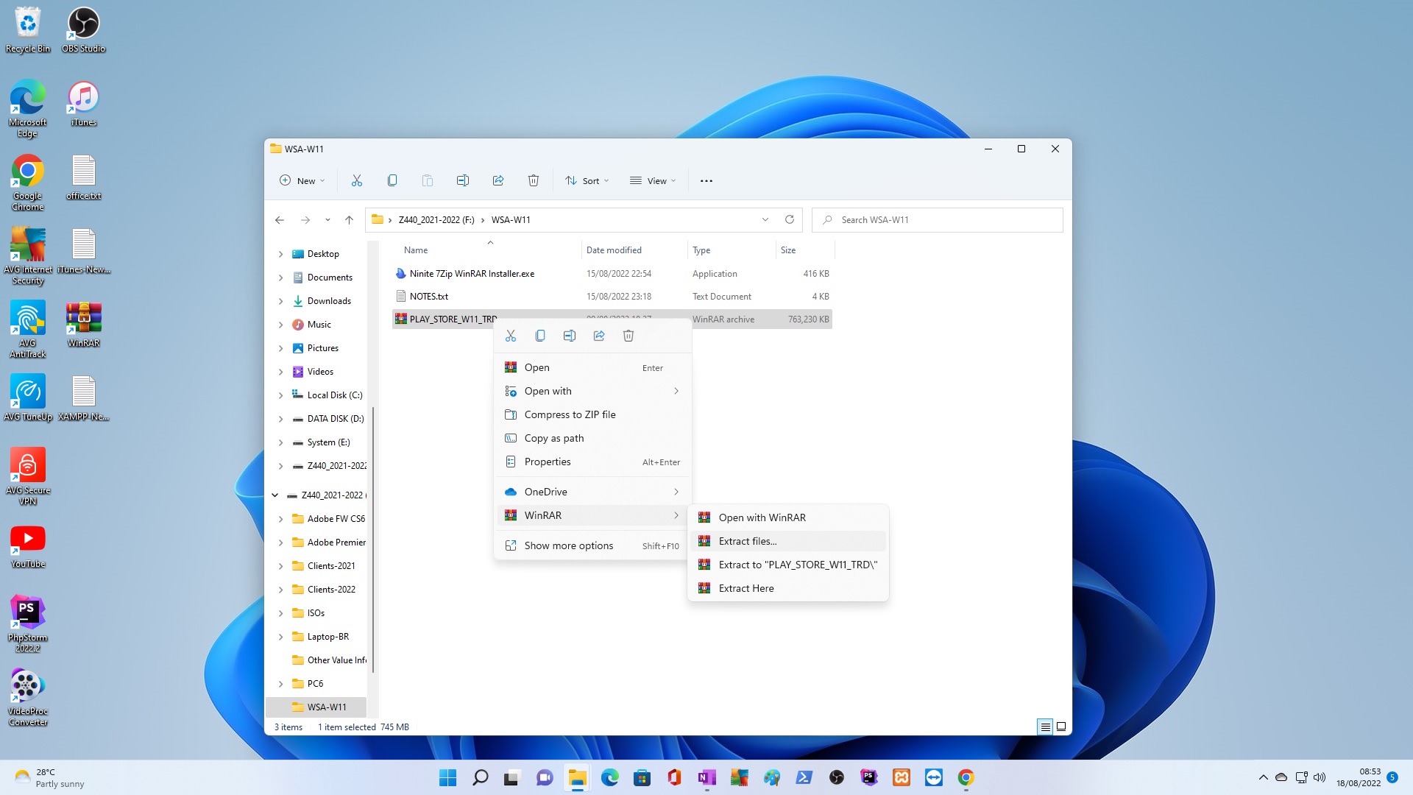The image size is (1413, 795).
Task: Open address bar history dropdown
Action: point(765,219)
